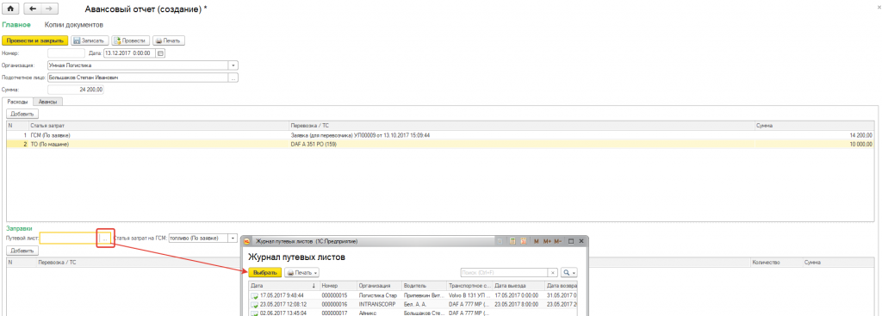This screenshot has width=882, height=316.
Task: Clear the search field with the x button
Action: (x=553, y=273)
